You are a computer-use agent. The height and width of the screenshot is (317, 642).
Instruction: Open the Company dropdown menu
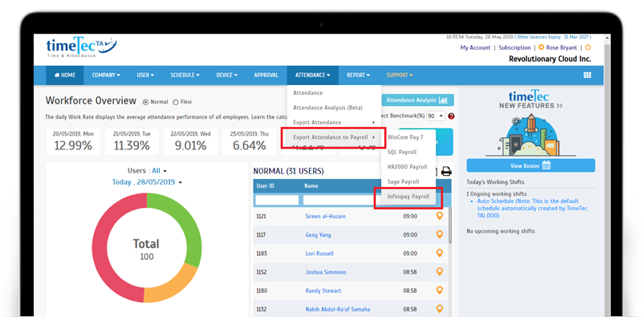[x=106, y=75]
